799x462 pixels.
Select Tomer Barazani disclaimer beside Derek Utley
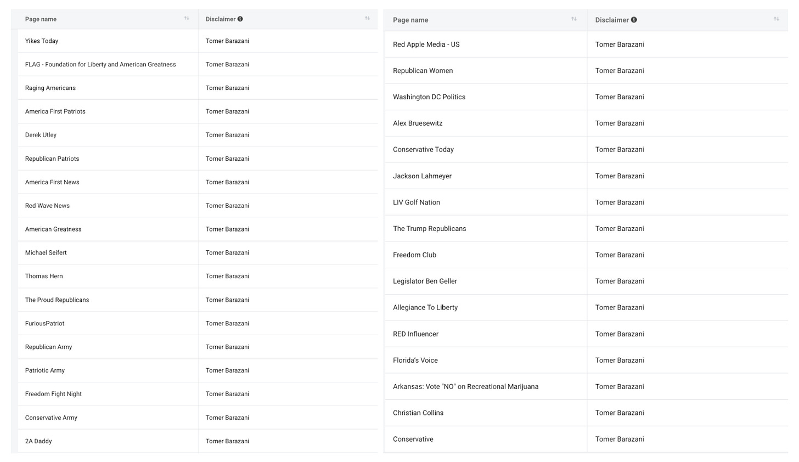[x=227, y=135]
